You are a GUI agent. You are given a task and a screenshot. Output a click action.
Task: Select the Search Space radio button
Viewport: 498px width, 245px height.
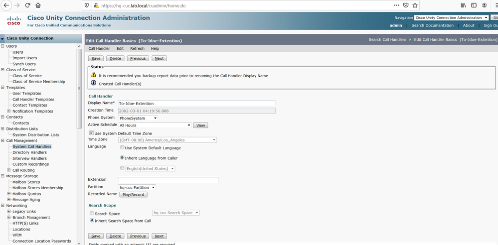(x=92, y=214)
